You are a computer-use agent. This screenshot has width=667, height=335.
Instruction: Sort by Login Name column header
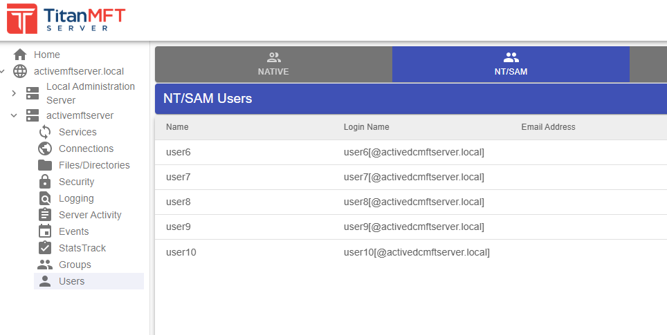click(x=366, y=127)
